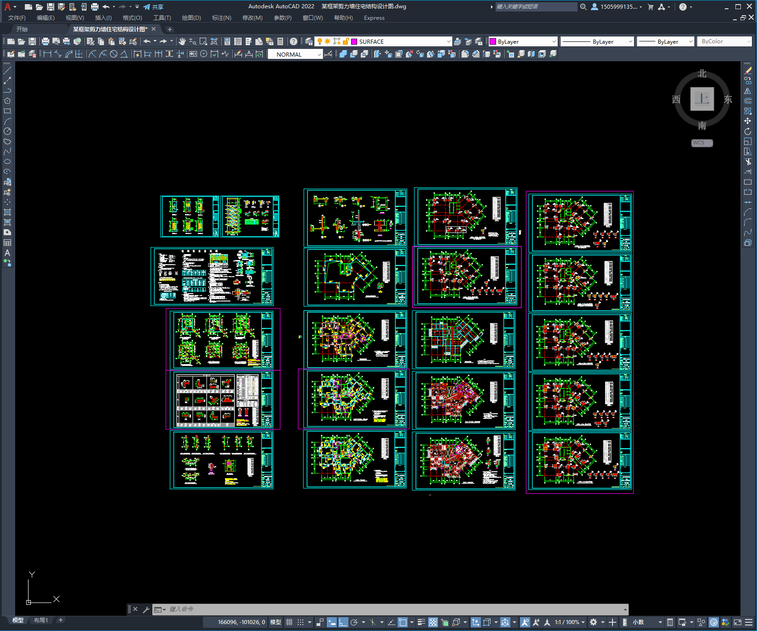Select the Linear dimension tool
757x631 pixels.
pyautogui.click(x=47, y=54)
